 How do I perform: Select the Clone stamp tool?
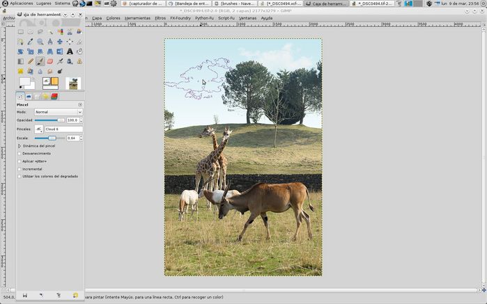point(79,61)
